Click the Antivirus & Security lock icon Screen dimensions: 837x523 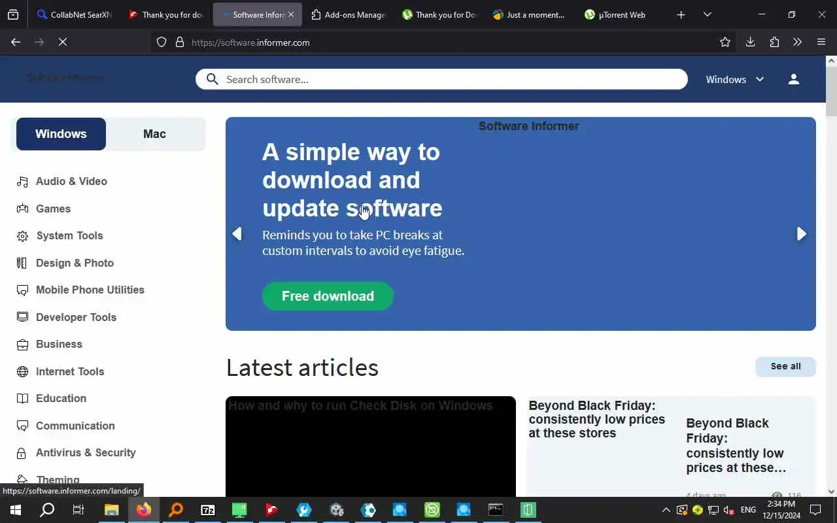click(22, 453)
